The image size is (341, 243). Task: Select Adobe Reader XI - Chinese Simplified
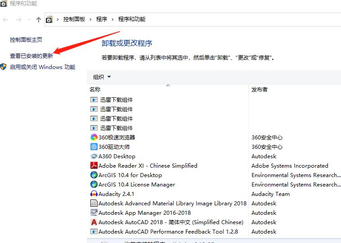coord(148,165)
